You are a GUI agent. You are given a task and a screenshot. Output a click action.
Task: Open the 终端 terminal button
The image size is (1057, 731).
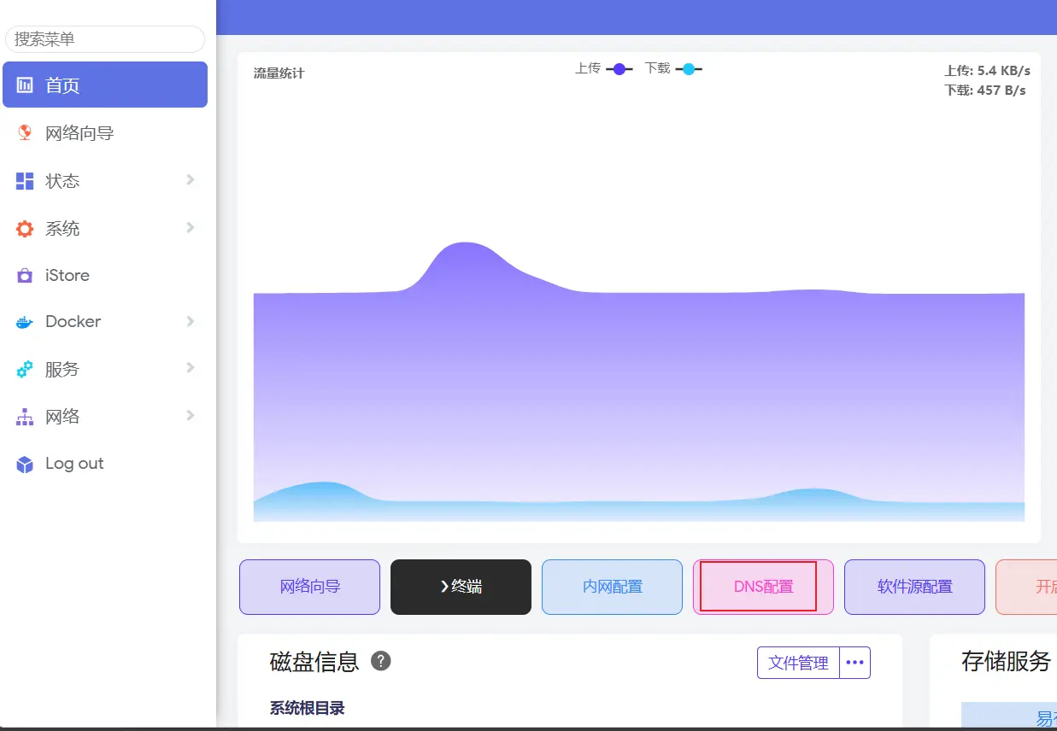(x=461, y=587)
